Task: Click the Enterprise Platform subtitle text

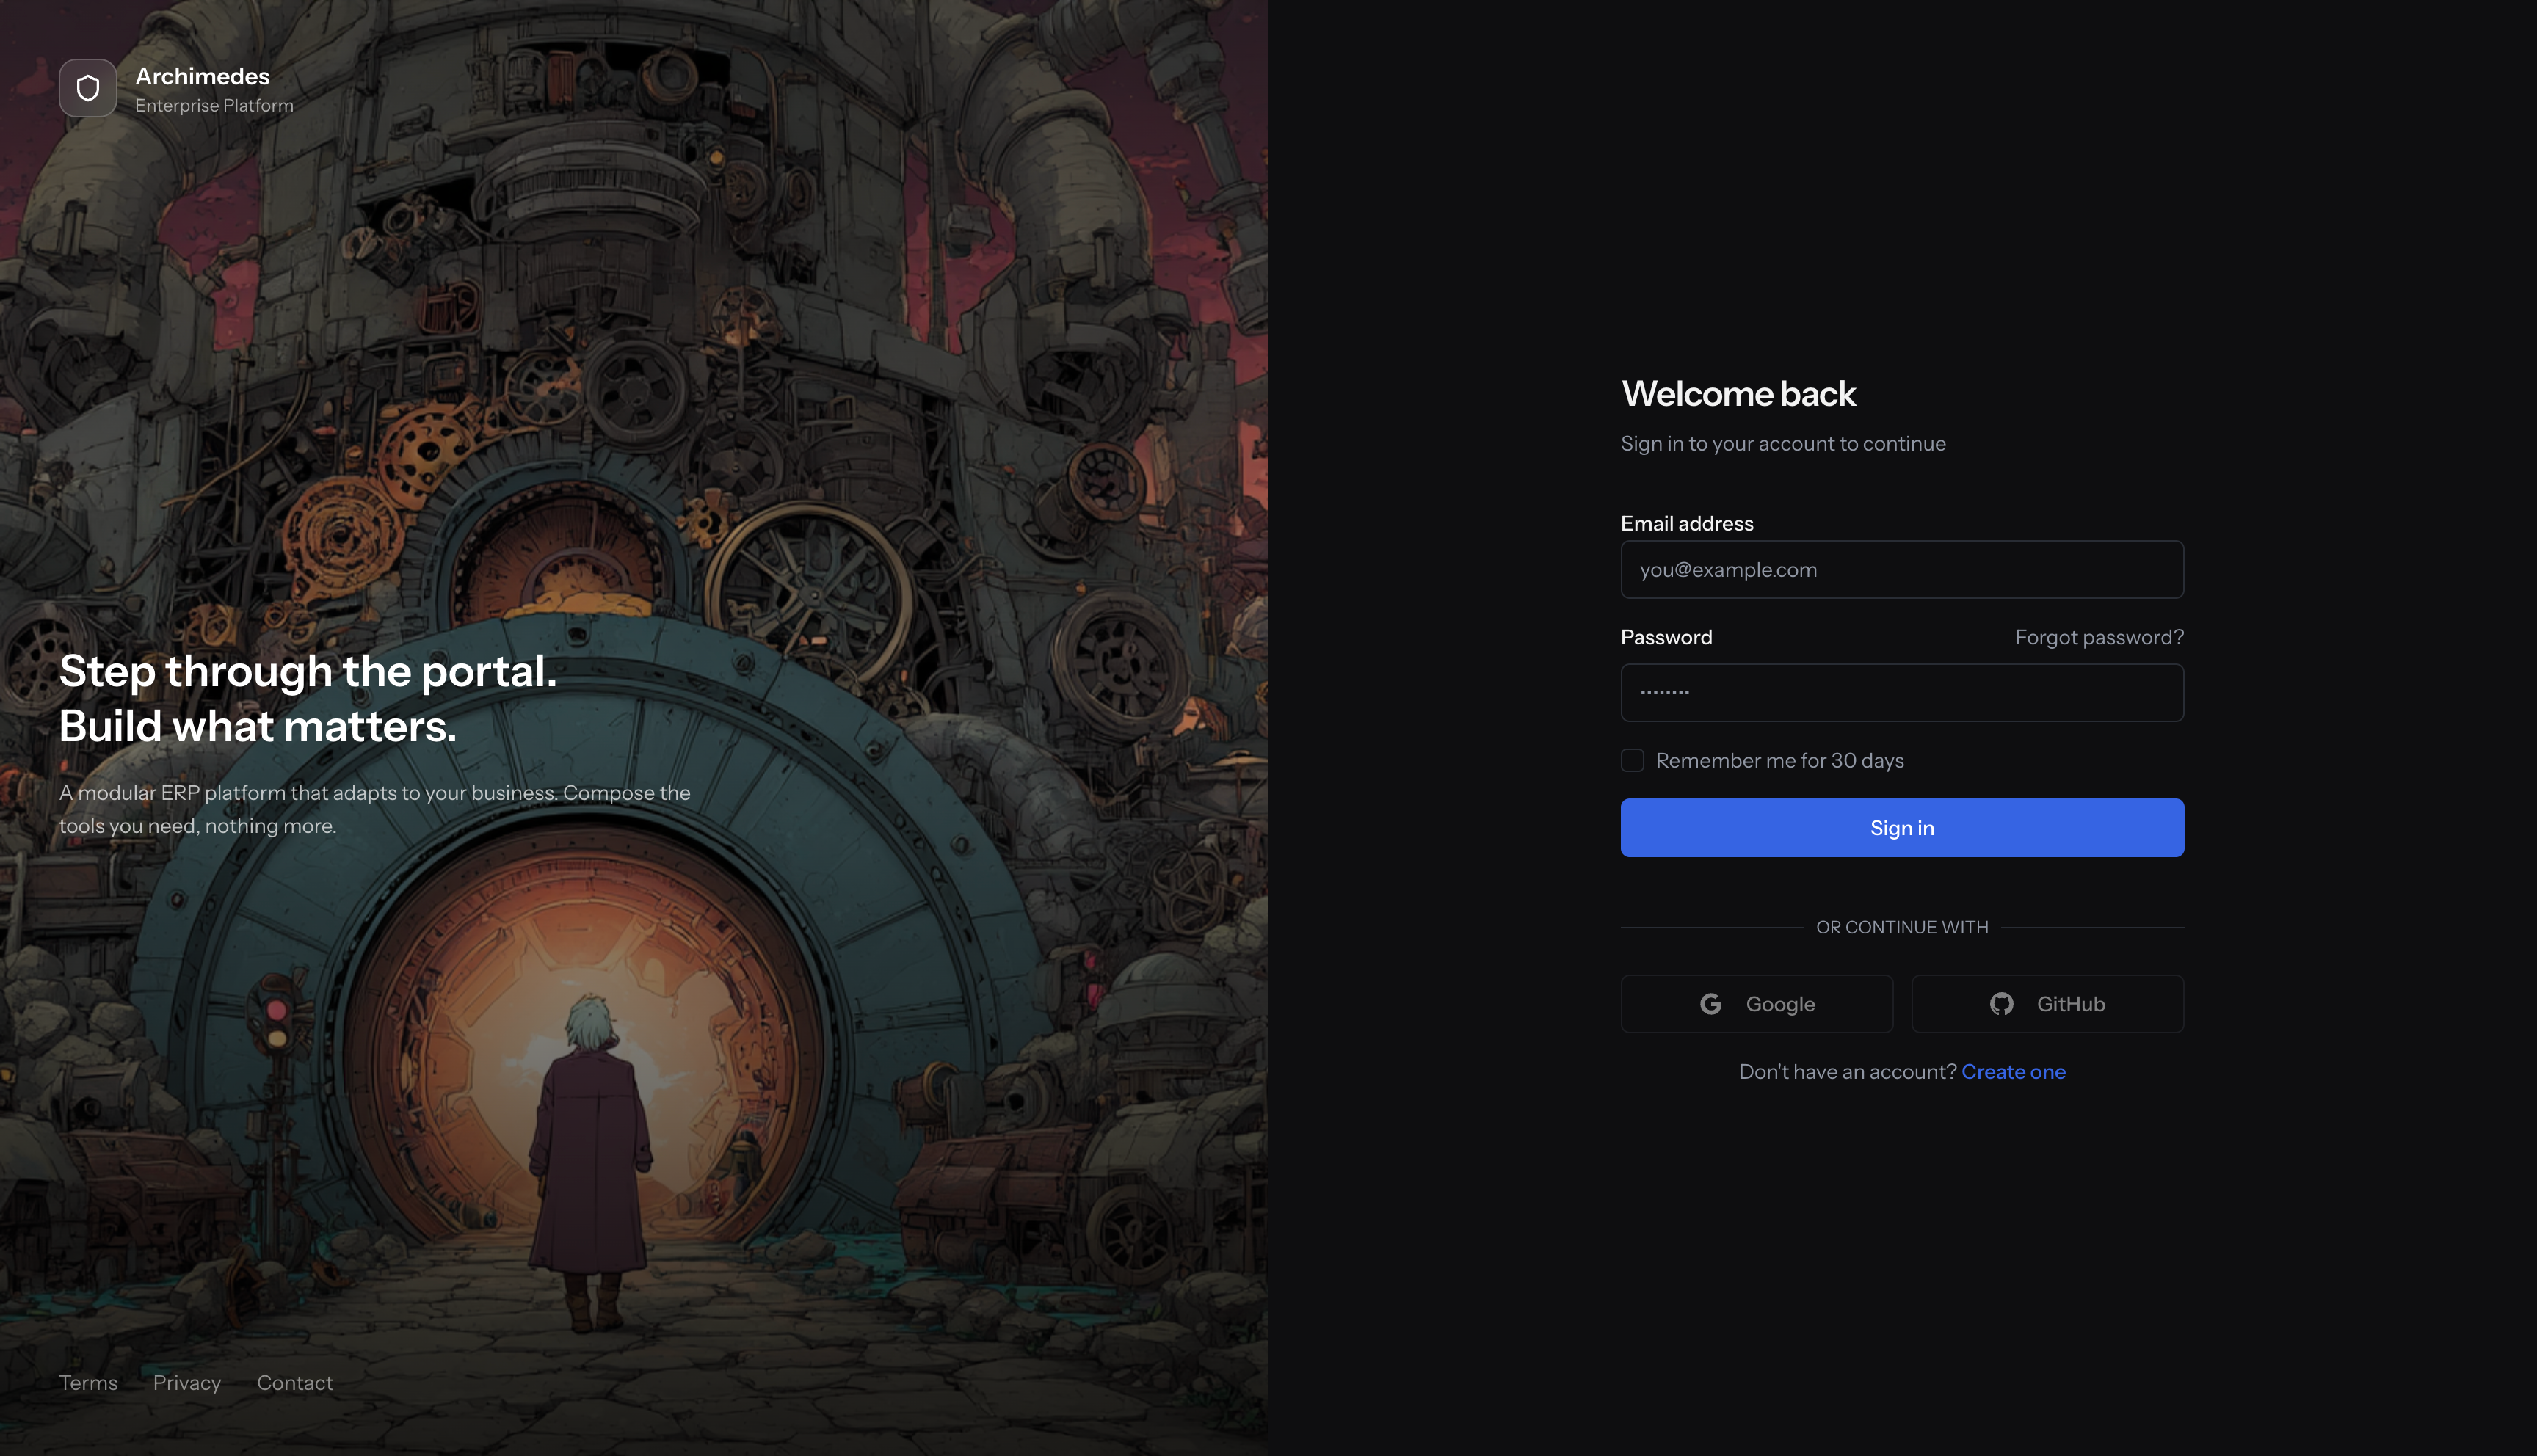Action: click(x=214, y=106)
